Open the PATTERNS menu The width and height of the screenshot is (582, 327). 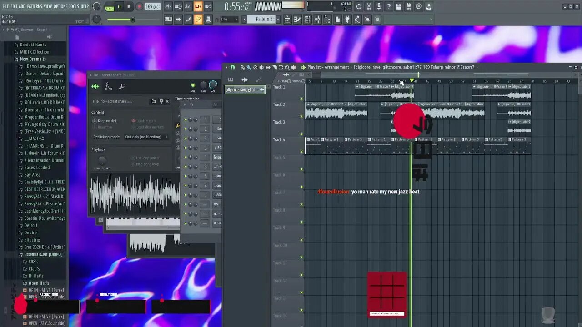tap(35, 6)
